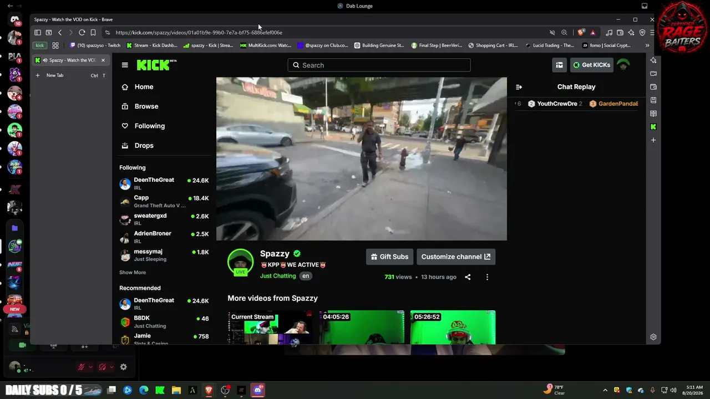Close the Spazzy vertical tab
Image resolution: width=710 pixels, height=399 pixels.
pos(103,60)
